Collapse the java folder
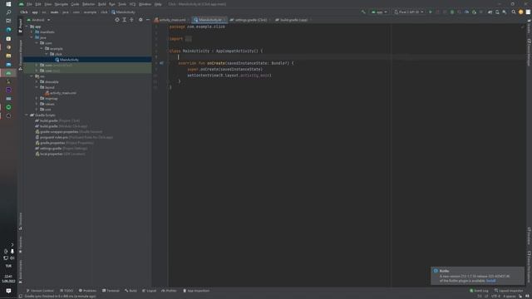 coord(32,37)
